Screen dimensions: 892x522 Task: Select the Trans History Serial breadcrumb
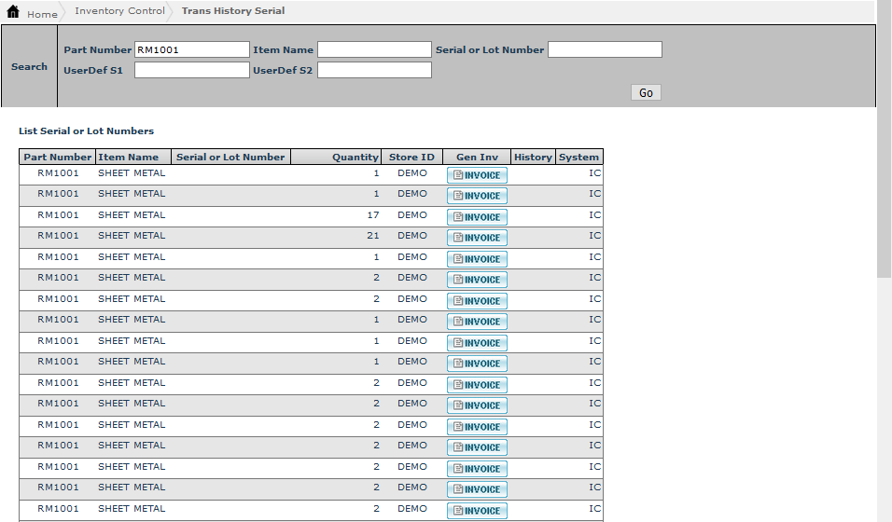tap(233, 11)
